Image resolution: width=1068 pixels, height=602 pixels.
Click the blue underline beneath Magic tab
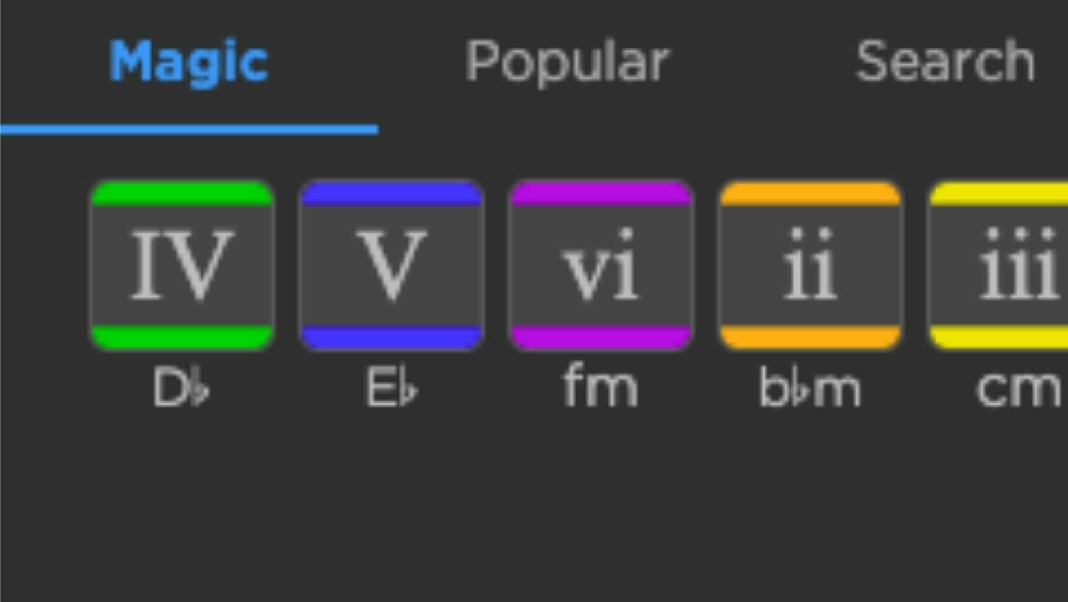[x=189, y=130]
